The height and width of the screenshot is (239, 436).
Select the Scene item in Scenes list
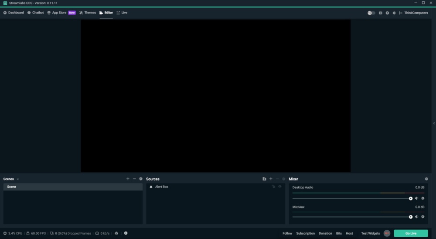coord(73,187)
